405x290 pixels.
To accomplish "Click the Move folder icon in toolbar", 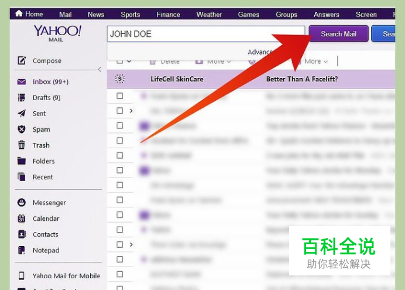I will 199,62.
